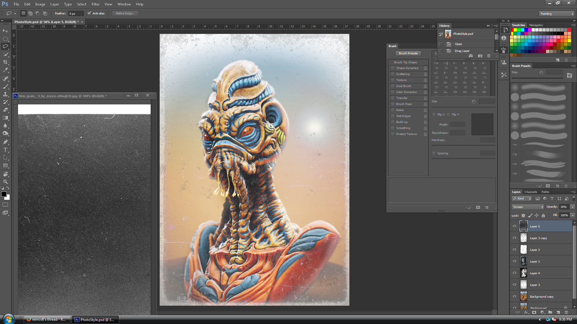Select the Rectangle shape tool
Viewport: 577px width, 324px height.
(x=5, y=165)
